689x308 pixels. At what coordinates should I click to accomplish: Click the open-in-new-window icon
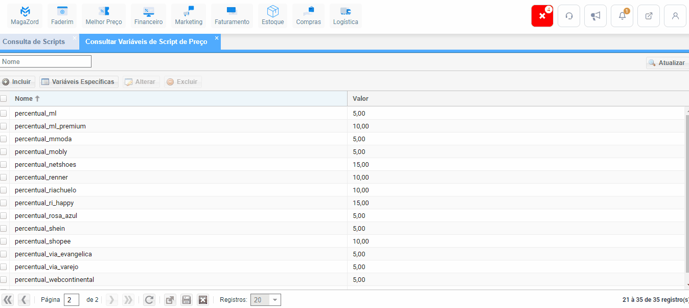pyautogui.click(x=649, y=16)
